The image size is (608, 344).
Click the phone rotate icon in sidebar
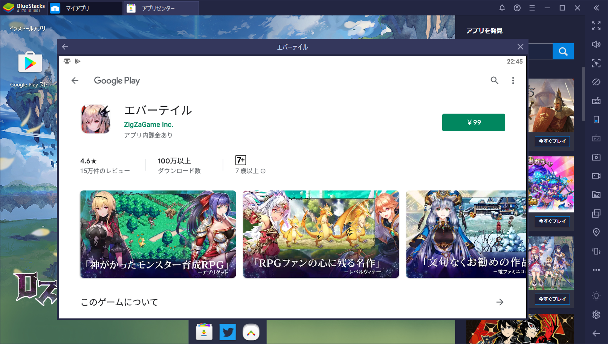click(596, 120)
